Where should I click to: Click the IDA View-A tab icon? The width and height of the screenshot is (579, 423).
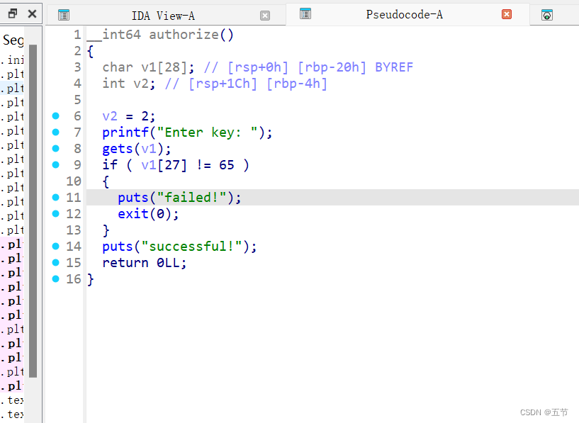(x=64, y=15)
